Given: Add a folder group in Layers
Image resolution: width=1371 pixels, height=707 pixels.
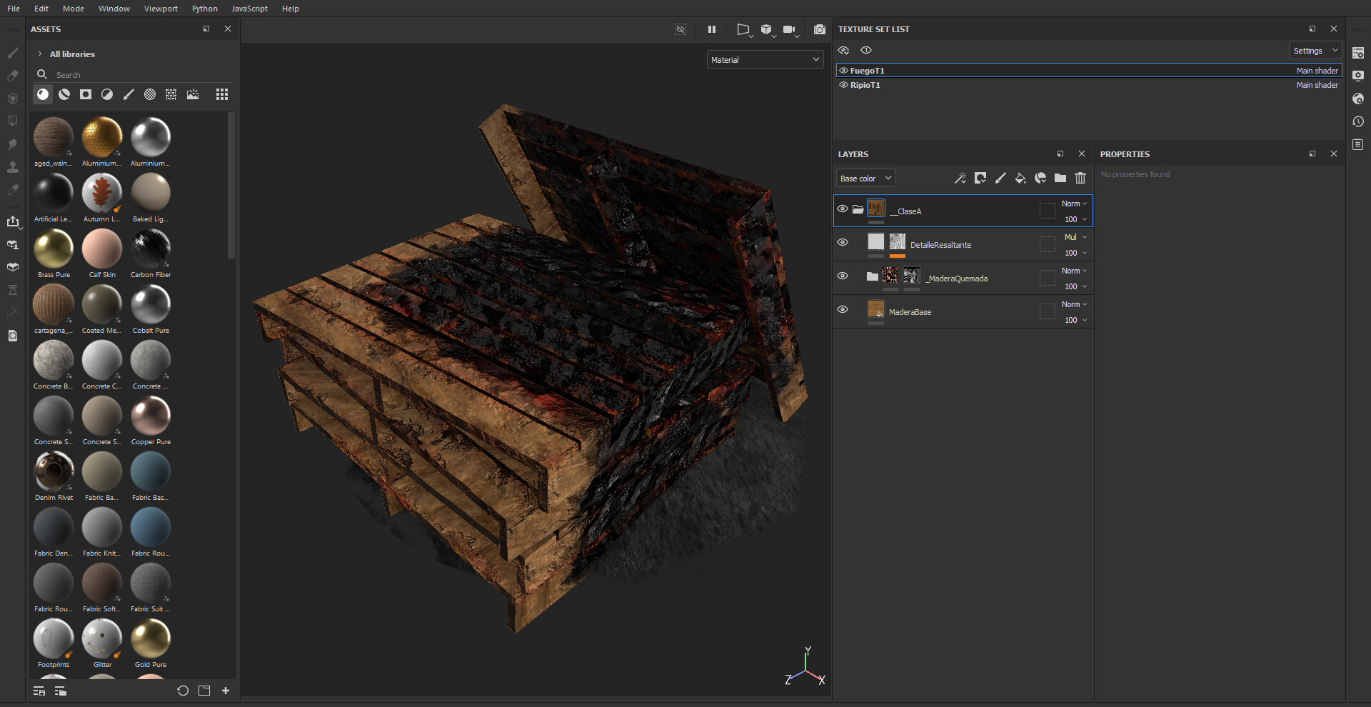Looking at the screenshot, I should 1060,179.
